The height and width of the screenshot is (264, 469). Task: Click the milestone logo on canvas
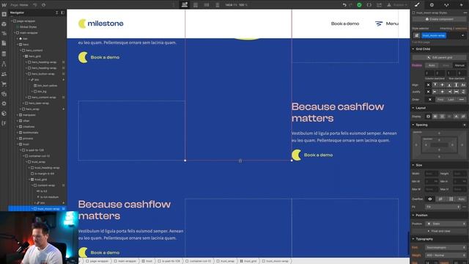pyautogui.click(x=101, y=23)
